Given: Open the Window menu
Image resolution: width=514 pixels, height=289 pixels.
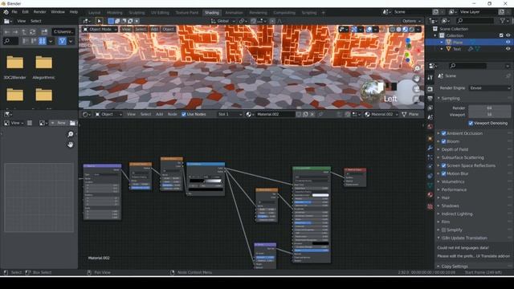Looking at the screenshot, I should (58, 12).
